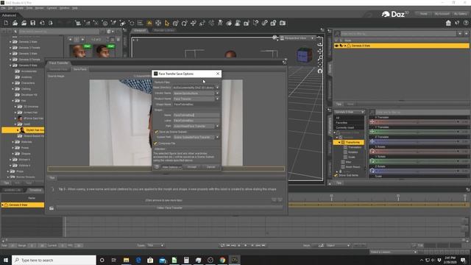
Task: Click the New Scene file icon
Action: click(x=6, y=23)
